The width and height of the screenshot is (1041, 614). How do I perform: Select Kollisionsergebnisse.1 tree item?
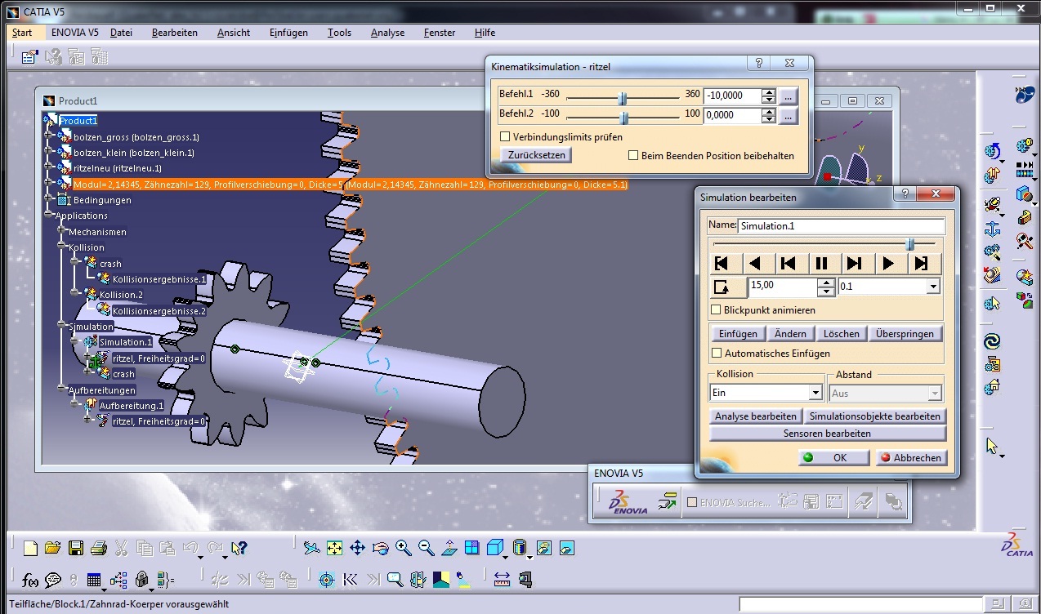159,279
